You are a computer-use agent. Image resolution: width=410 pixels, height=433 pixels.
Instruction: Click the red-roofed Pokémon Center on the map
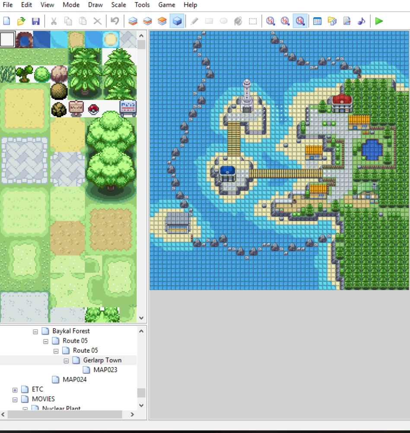tap(342, 103)
